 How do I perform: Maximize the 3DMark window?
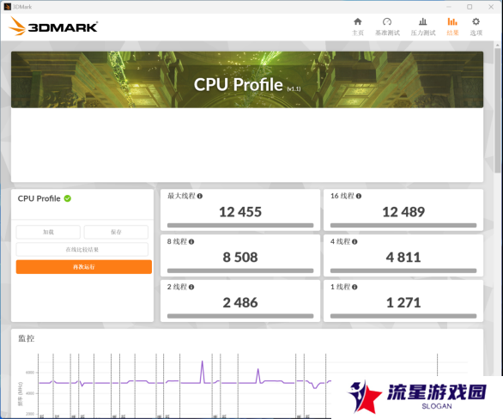click(x=470, y=7)
